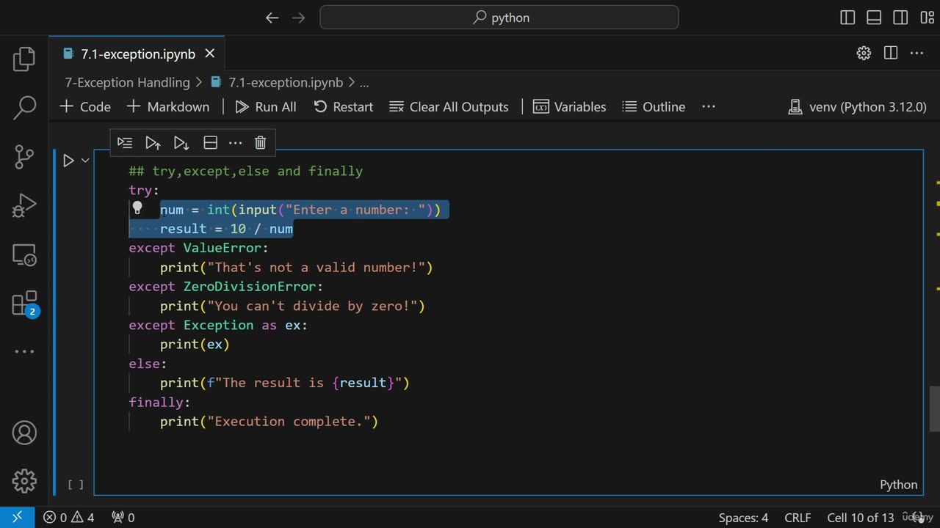Image resolution: width=940 pixels, height=528 pixels.
Task: Go back using the left arrow
Action: point(272,18)
